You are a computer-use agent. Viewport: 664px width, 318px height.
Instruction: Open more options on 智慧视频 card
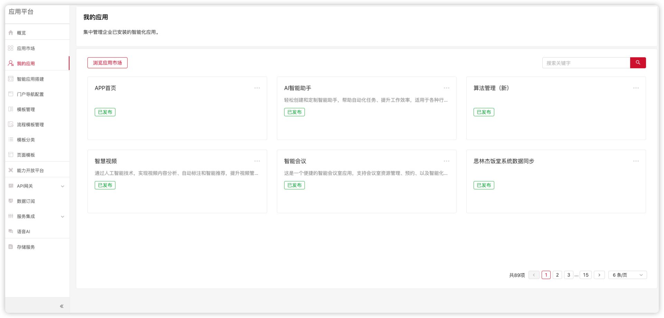tap(257, 161)
